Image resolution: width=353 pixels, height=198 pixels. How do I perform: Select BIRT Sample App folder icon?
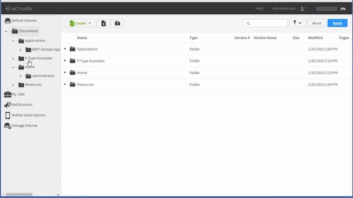(28, 50)
